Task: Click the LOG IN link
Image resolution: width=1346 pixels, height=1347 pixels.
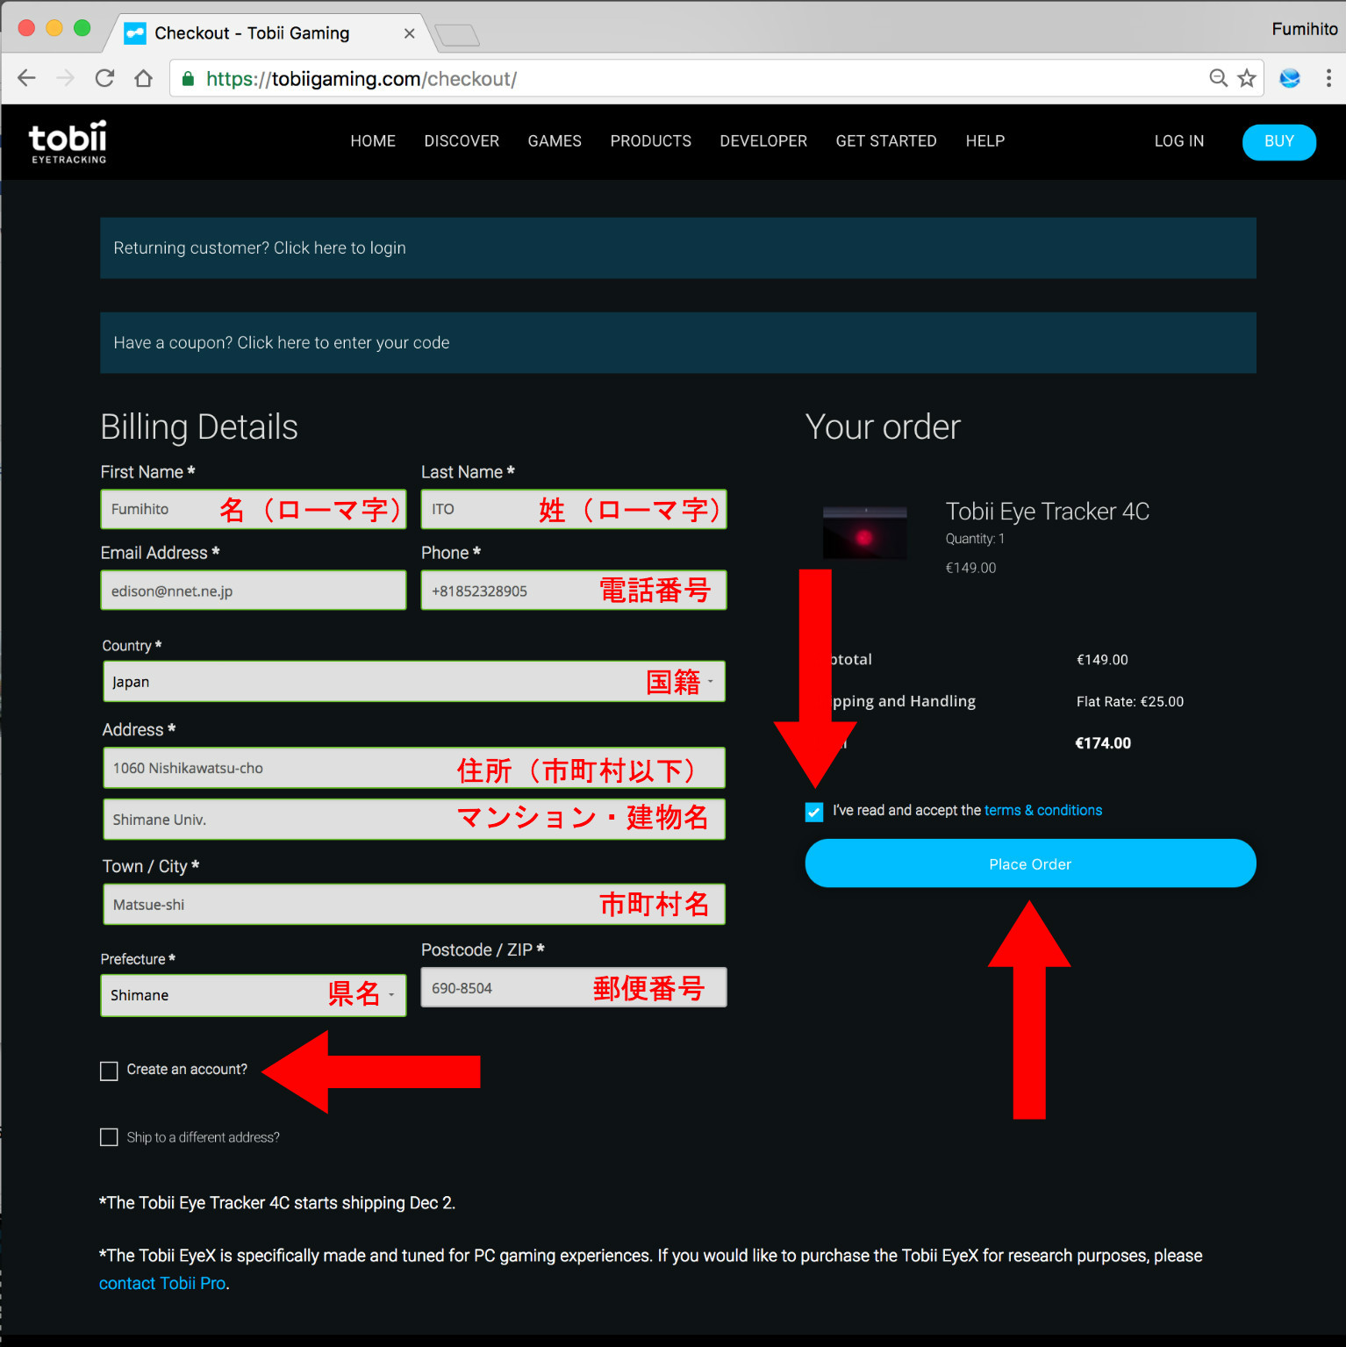Action: 1179,141
